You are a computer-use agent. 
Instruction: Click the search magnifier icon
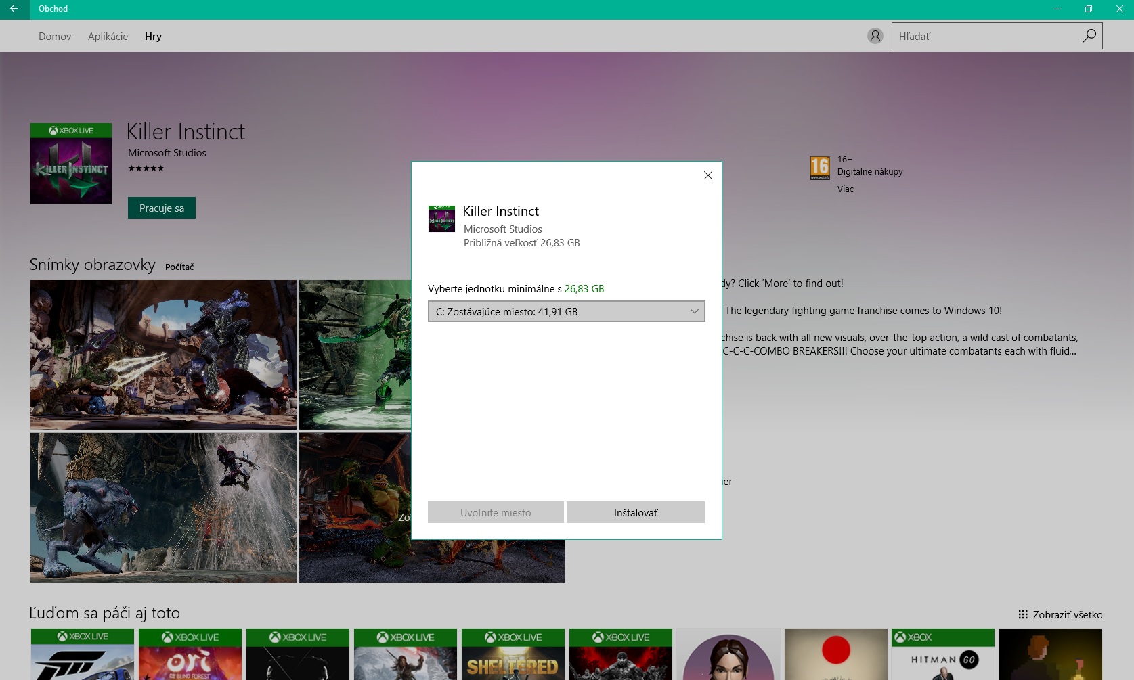click(x=1089, y=36)
